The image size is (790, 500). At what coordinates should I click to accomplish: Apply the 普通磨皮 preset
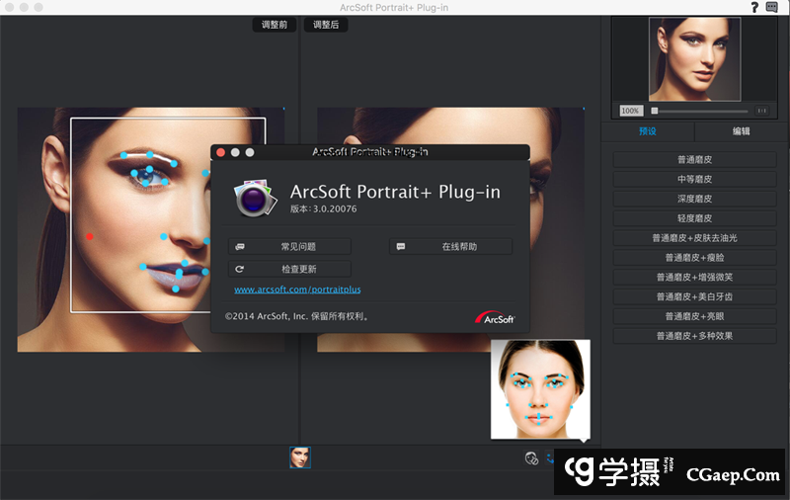point(694,159)
